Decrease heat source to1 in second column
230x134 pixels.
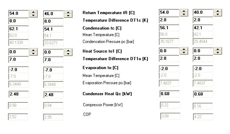(x=68, y=54)
